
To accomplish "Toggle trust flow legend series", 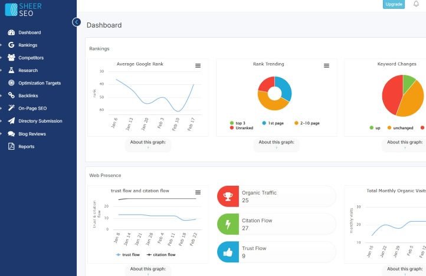I will [127, 255].
